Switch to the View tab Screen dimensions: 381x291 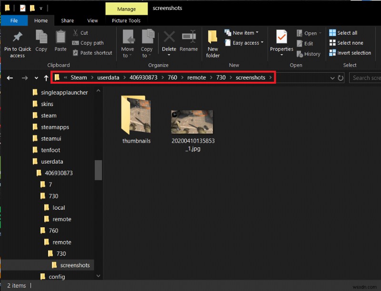tap(92, 20)
